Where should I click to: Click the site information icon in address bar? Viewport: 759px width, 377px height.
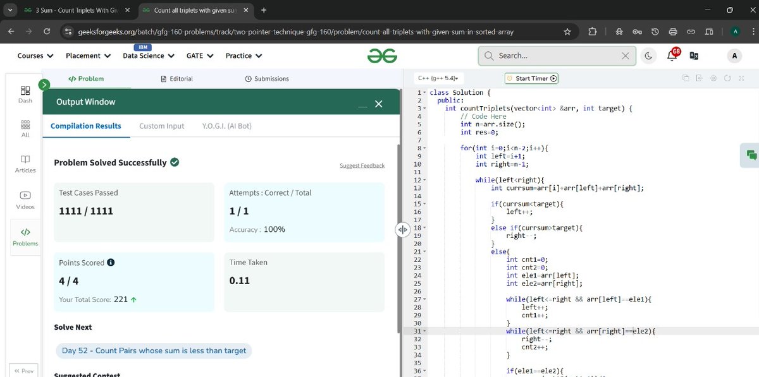(x=68, y=32)
